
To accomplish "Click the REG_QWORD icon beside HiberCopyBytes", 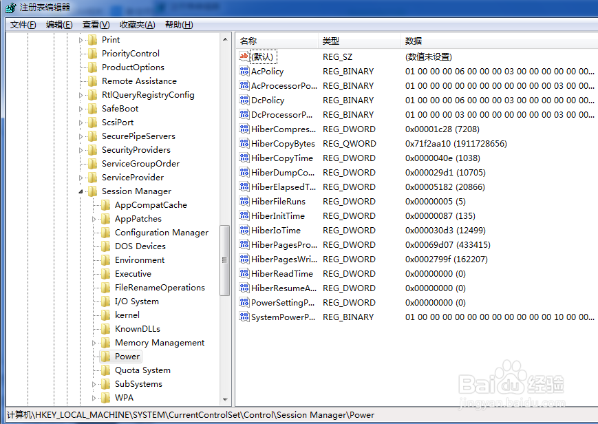I will [x=244, y=143].
